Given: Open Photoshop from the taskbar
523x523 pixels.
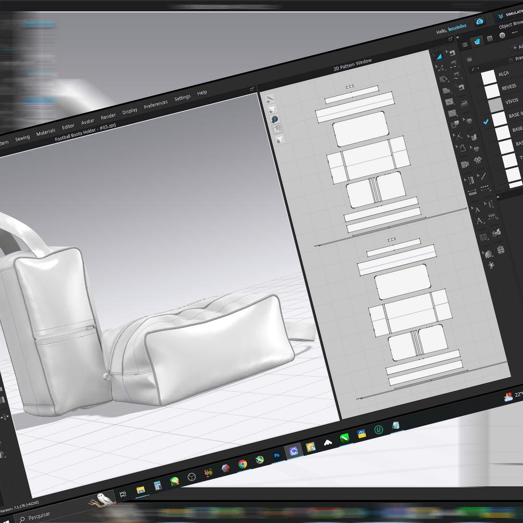Looking at the screenshot, I should [x=276, y=455].
